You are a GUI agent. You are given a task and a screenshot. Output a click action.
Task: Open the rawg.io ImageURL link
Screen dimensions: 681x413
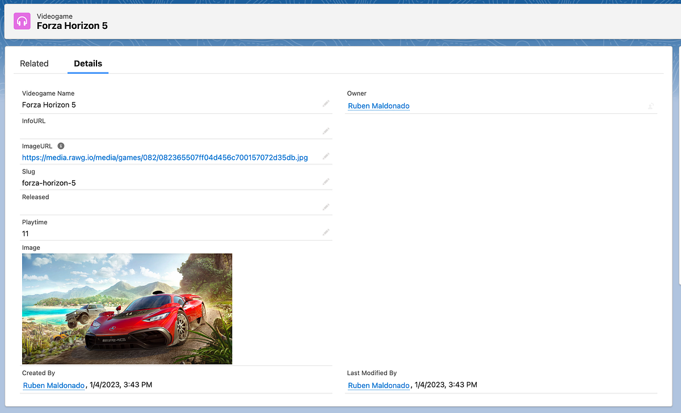pyautogui.click(x=165, y=157)
